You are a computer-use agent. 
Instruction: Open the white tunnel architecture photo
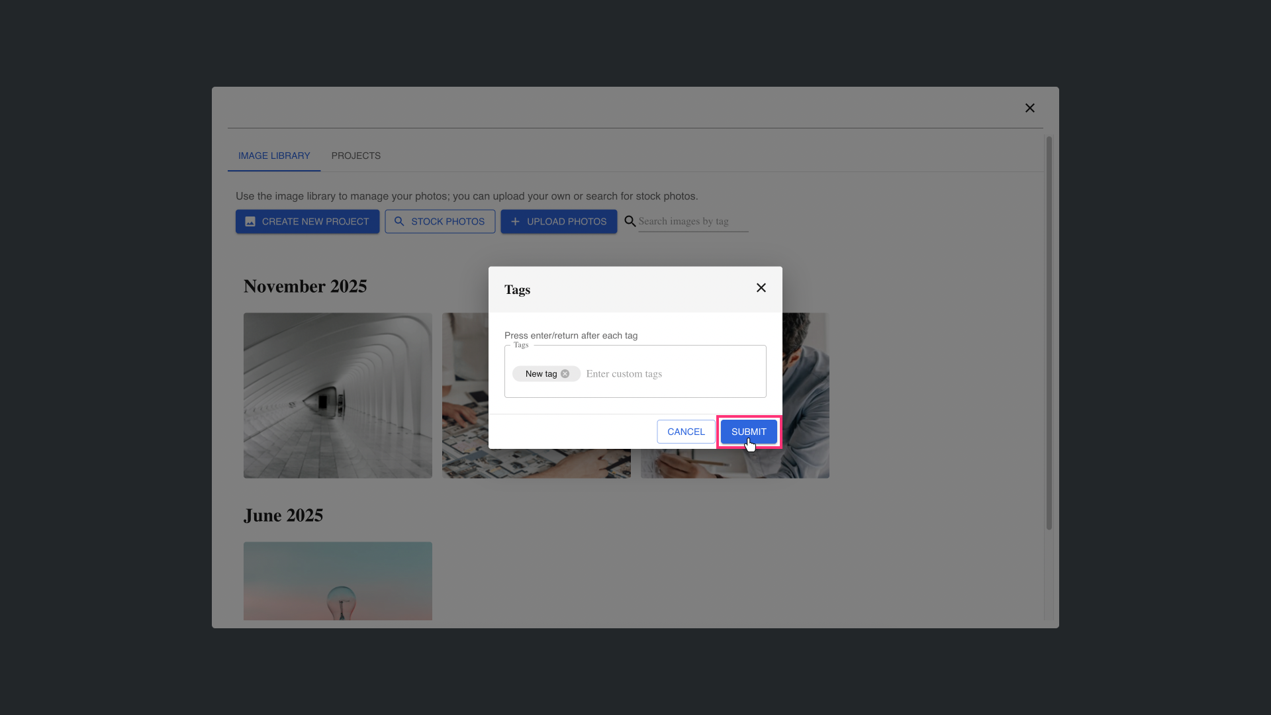[338, 395]
